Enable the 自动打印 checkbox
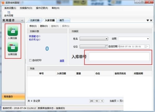The height and width of the screenshot is (112, 155). (30, 60)
